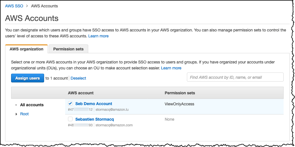Switch to the AWS organization tab
This screenshot has height=147, width=295.
coord(26,49)
